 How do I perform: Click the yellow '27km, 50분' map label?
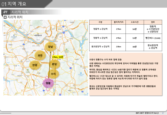click(x=58, y=57)
